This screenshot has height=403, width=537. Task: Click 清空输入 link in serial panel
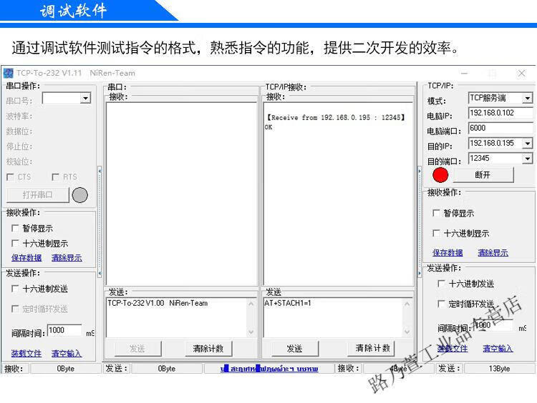pyautogui.click(x=67, y=354)
